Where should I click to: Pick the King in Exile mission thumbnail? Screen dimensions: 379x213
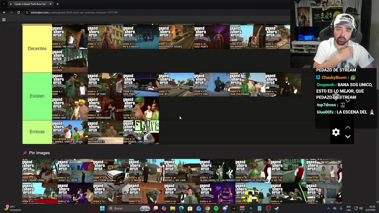(x=141, y=108)
